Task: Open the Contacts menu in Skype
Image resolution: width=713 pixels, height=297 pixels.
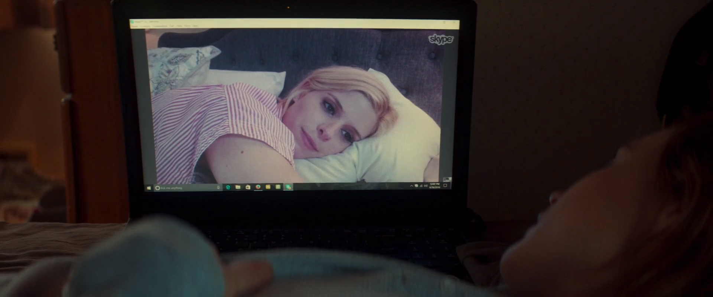Action: tap(145, 26)
